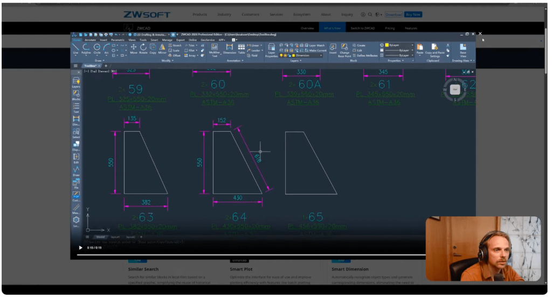Click the Multiline Text tool
This screenshot has width=552, height=298.
(215, 49)
